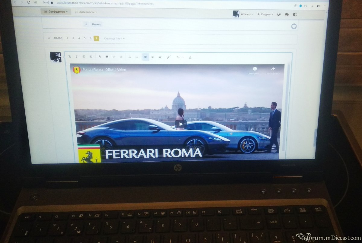Click the Цитата quote button
Viewport: 362px width, 243px height.
pos(96,24)
